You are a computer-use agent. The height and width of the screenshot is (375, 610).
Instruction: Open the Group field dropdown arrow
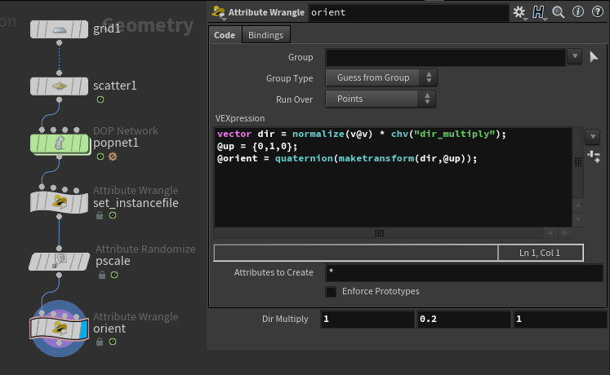(575, 57)
